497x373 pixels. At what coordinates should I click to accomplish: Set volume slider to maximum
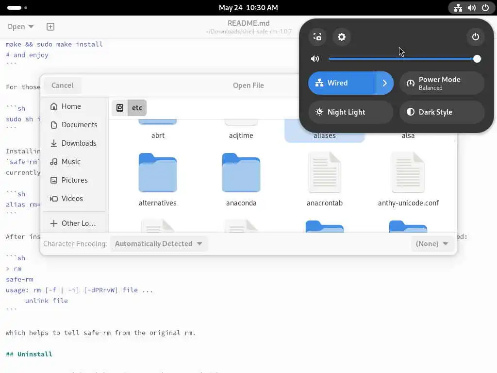pyautogui.click(x=477, y=59)
